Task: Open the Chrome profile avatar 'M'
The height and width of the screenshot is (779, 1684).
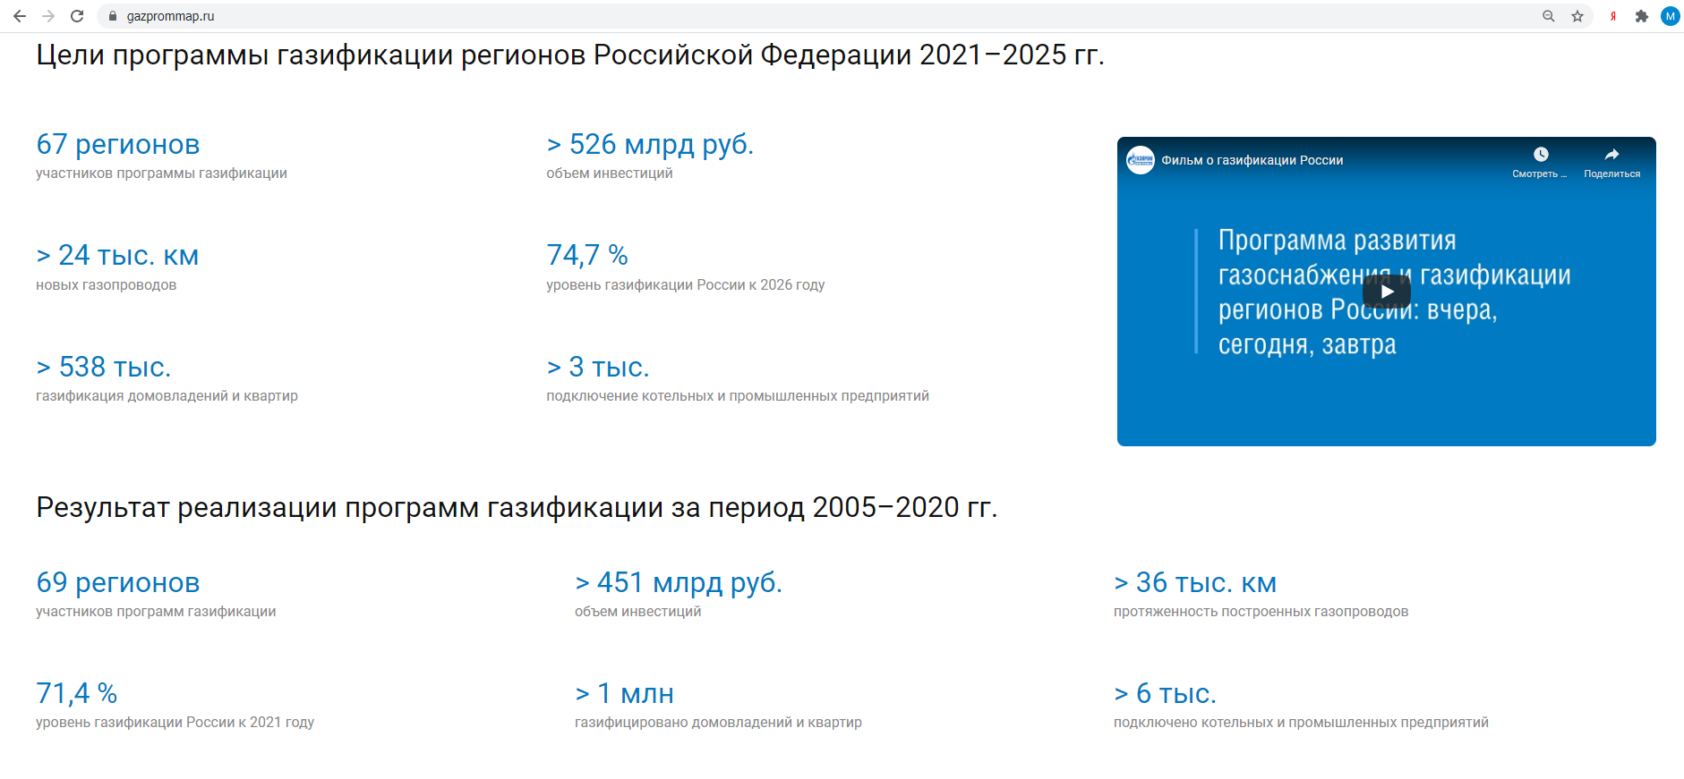Action: pos(1670,16)
